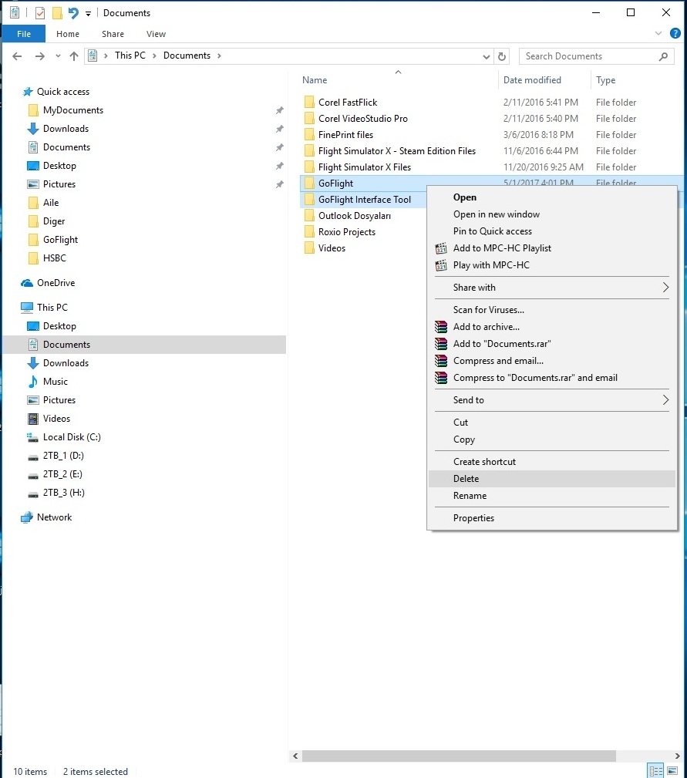Go forward with the right arrow
Viewport: 687px width, 778px height.
(39, 56)
